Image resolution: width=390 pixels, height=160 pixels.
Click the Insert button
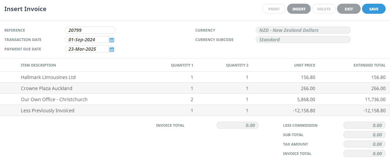click(x=299, y=9)
